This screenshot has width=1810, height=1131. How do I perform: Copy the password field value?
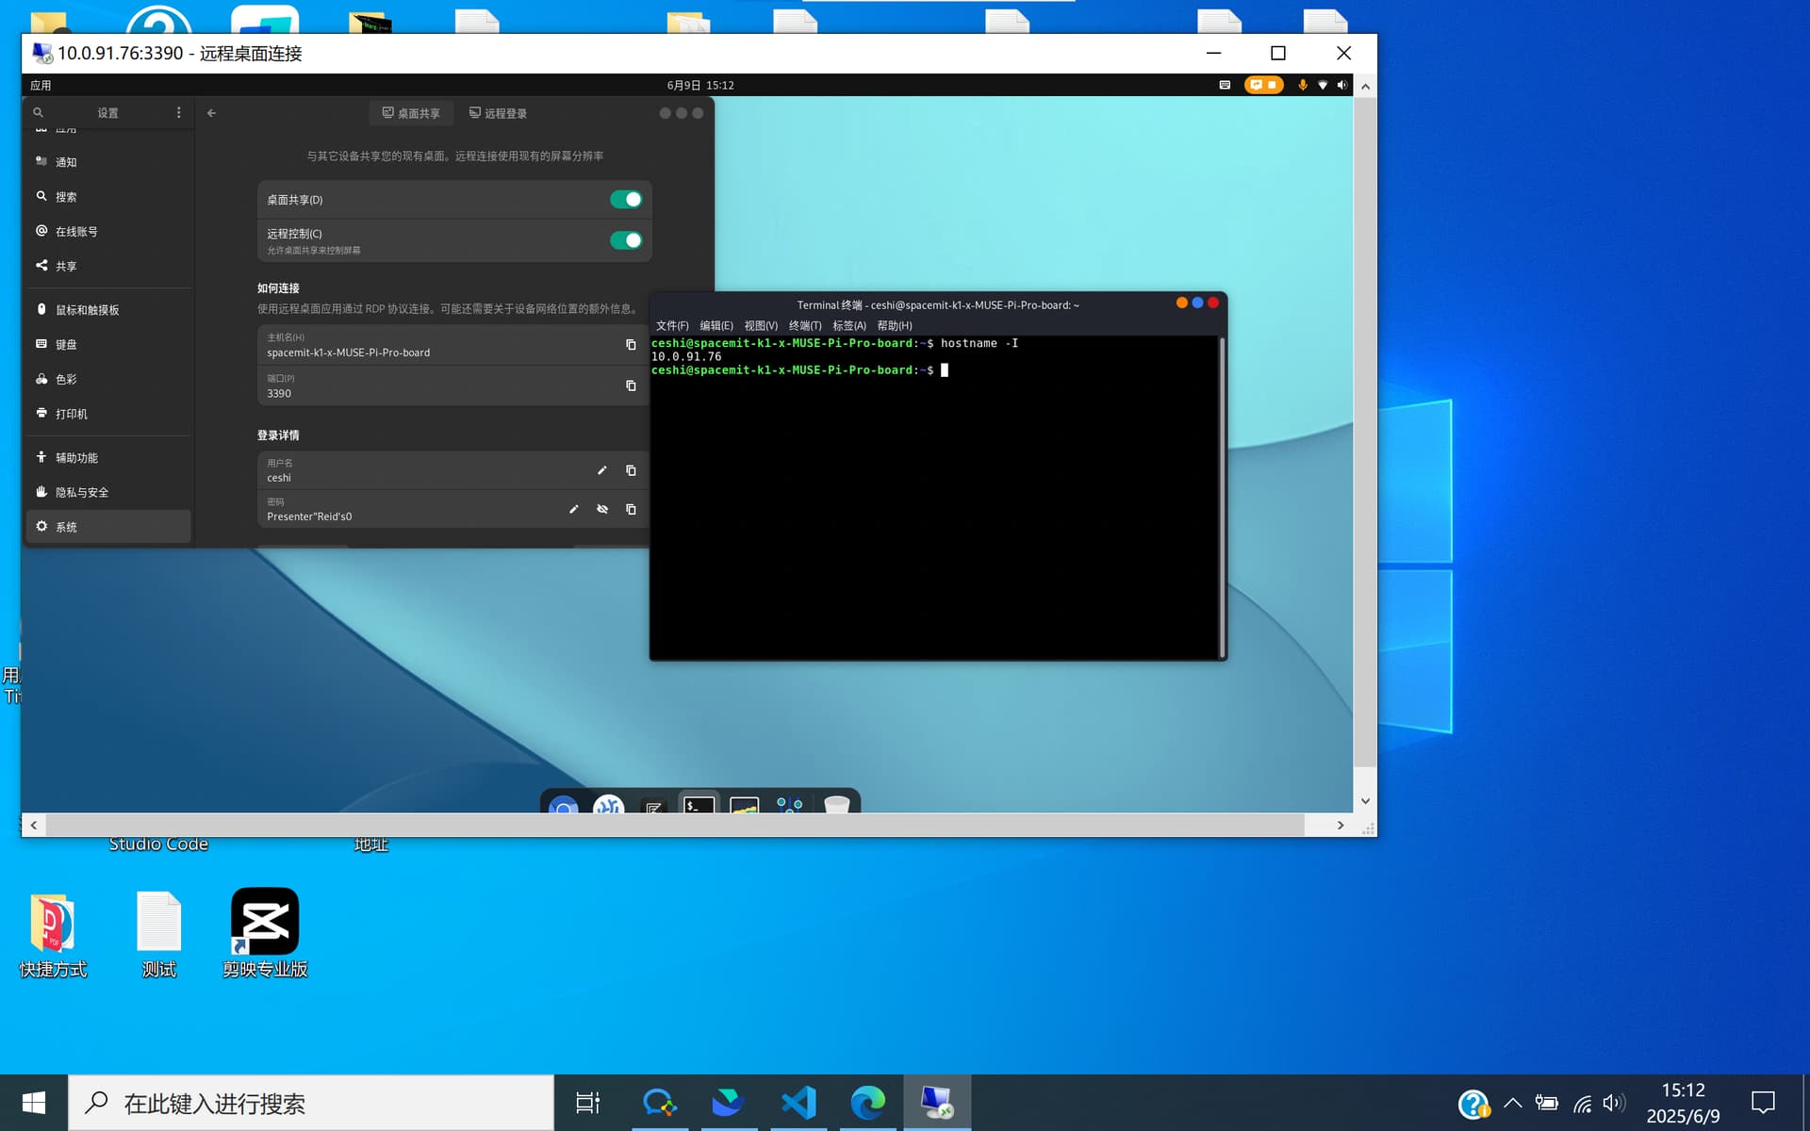[x=631, y=510]
